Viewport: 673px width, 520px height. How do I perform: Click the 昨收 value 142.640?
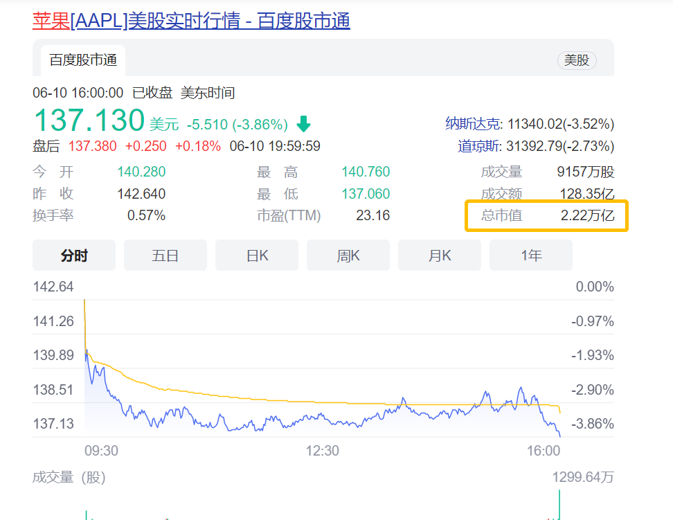click(x=141, y=194)
